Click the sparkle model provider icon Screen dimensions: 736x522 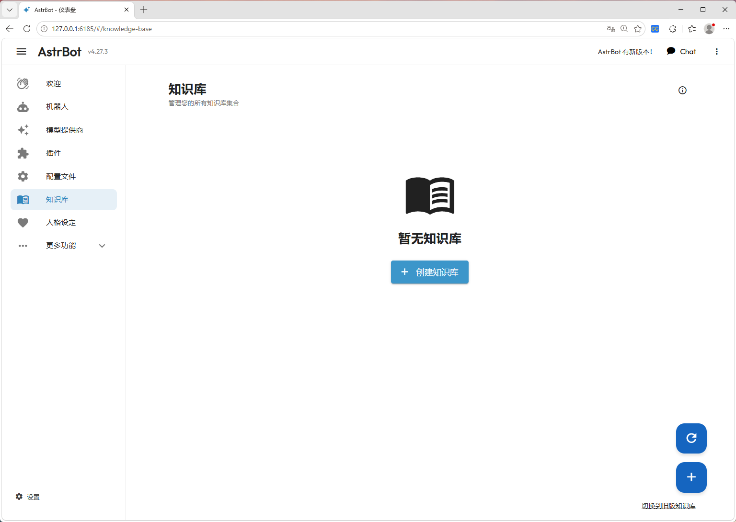pos(23,130)
